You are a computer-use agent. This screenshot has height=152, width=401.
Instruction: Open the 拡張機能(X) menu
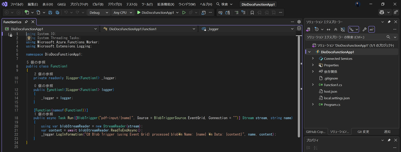[x=166, y=4]
